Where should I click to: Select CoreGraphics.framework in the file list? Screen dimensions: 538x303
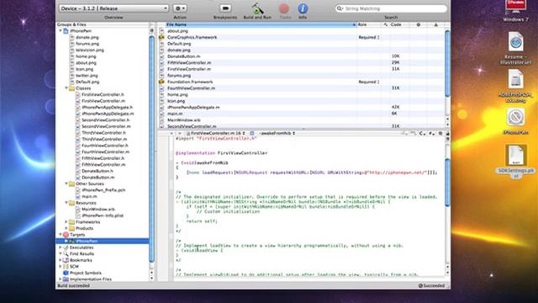[193, 37]
